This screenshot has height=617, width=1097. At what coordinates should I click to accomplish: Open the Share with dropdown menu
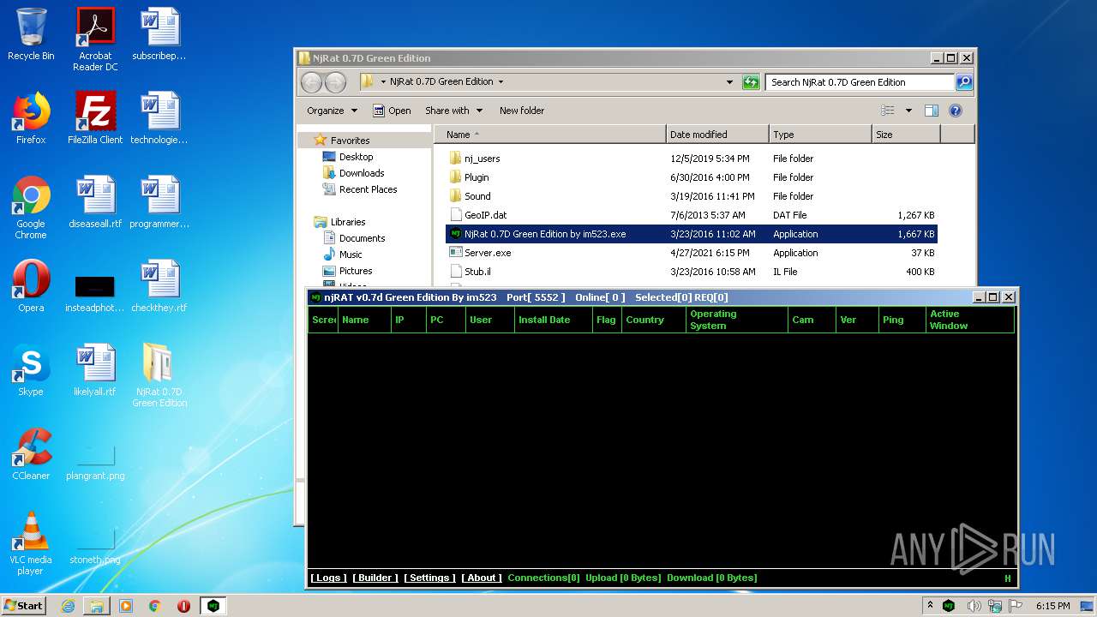click(454, 111)
